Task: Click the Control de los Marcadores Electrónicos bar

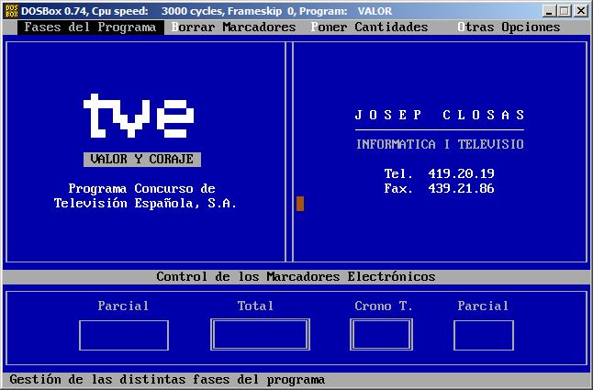Action: (296, 276)
